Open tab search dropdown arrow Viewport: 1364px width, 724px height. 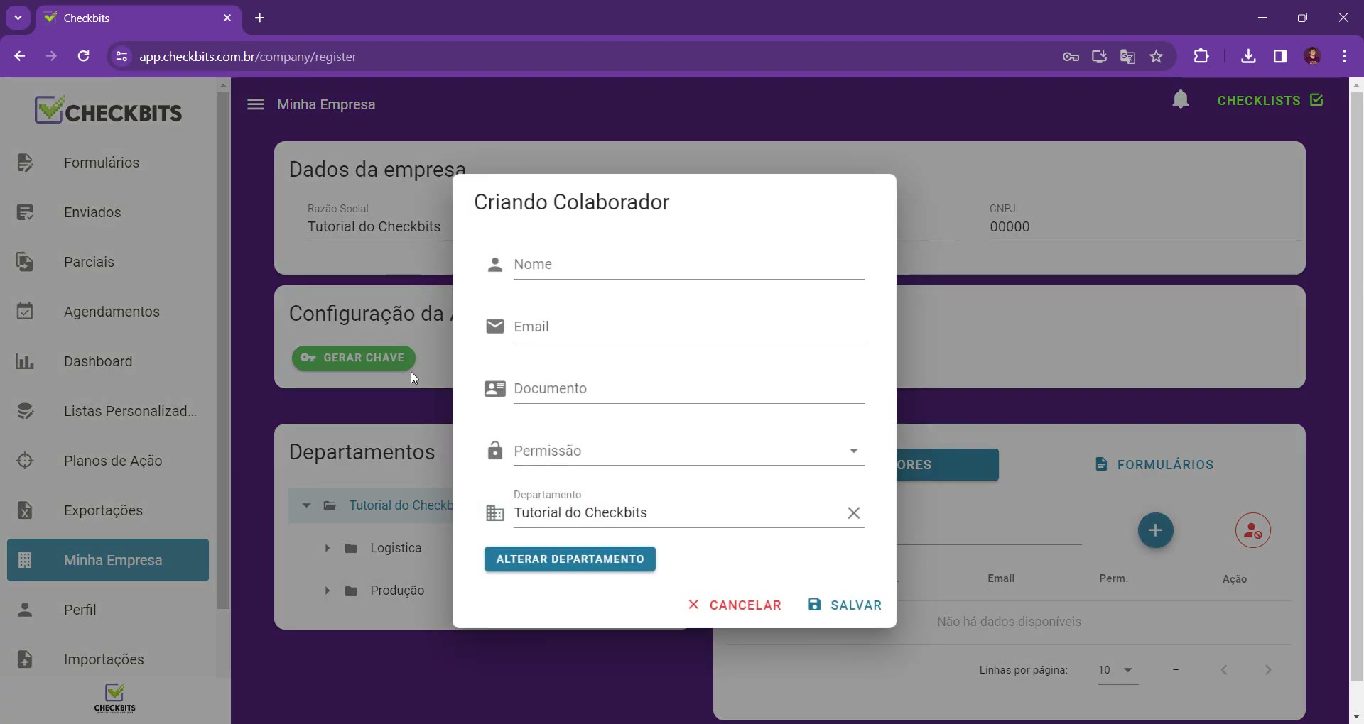pos(18,18)
